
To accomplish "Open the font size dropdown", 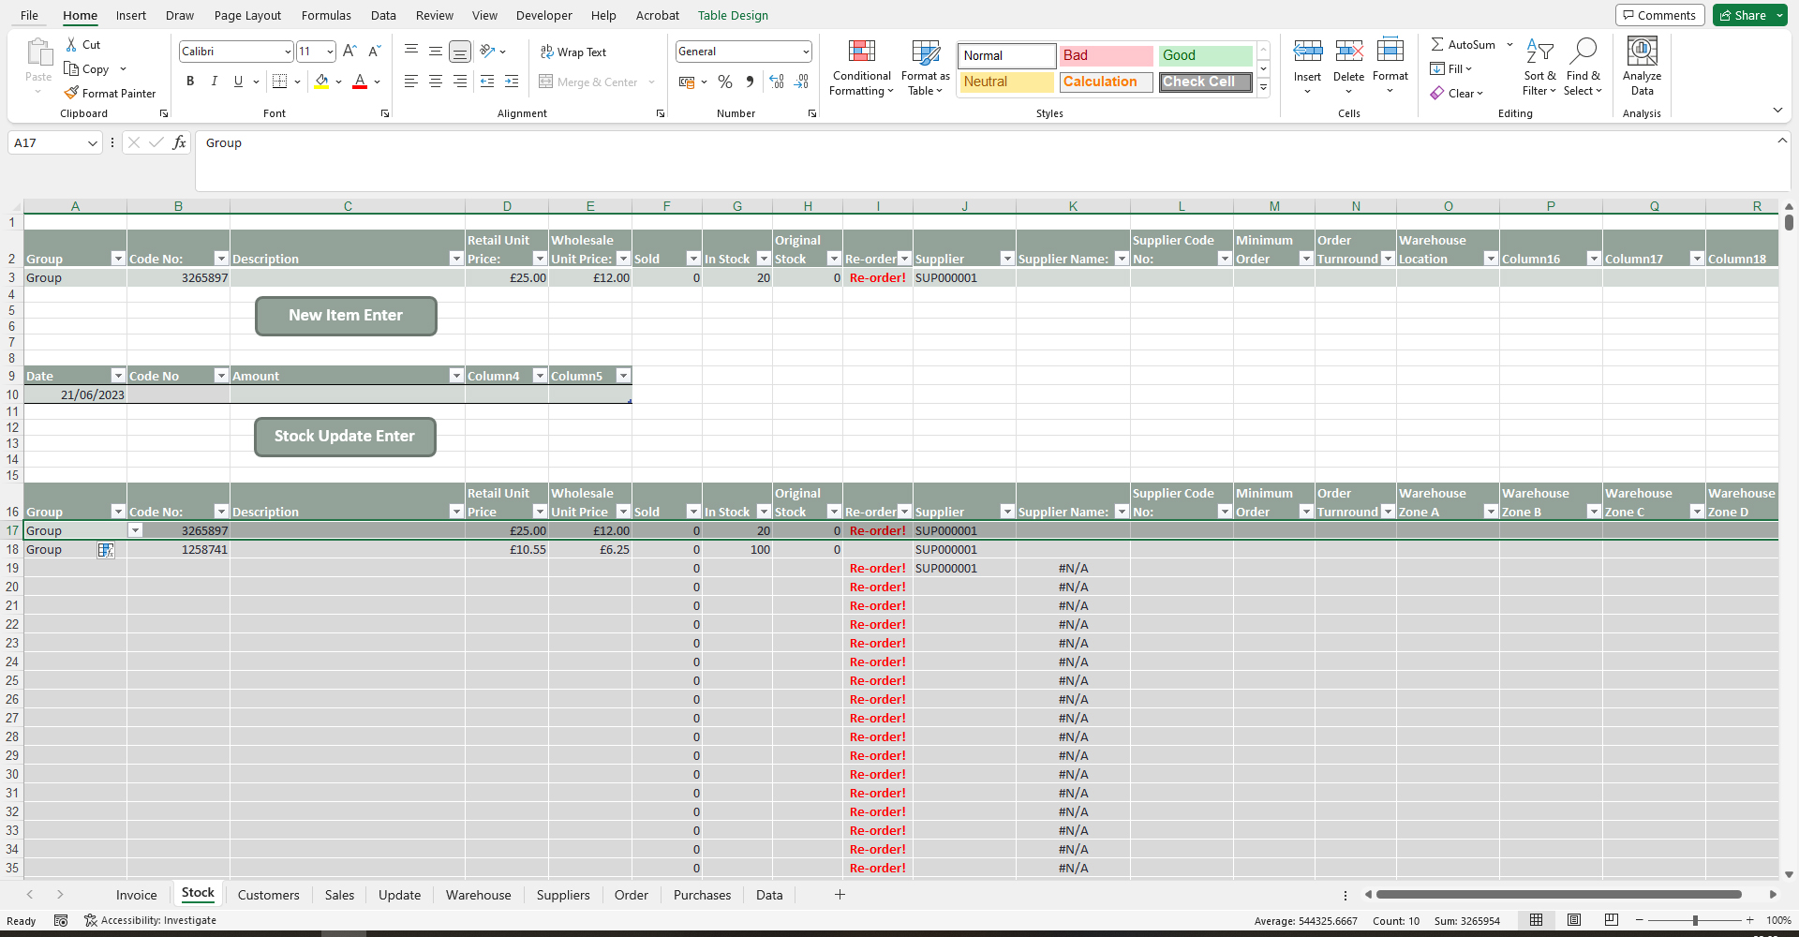I will (x=330, y=52).
